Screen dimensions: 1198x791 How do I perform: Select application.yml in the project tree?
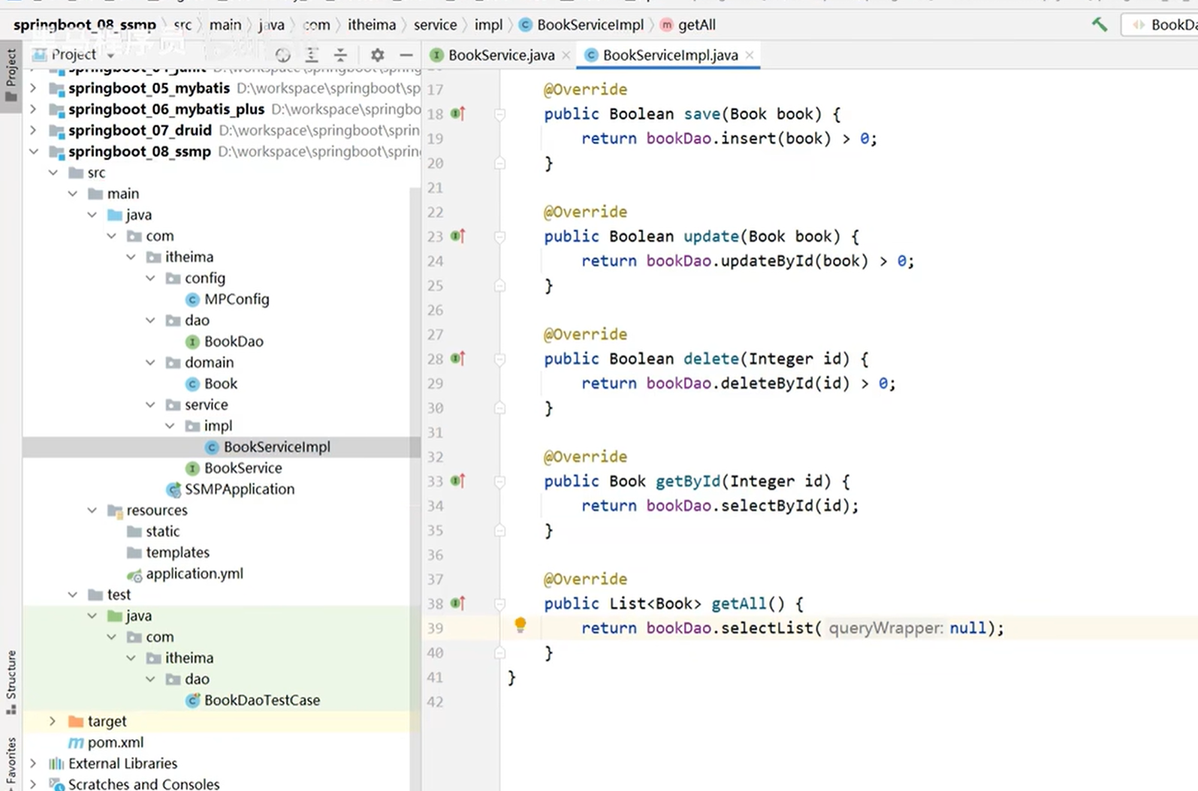[x=194, y=573]
